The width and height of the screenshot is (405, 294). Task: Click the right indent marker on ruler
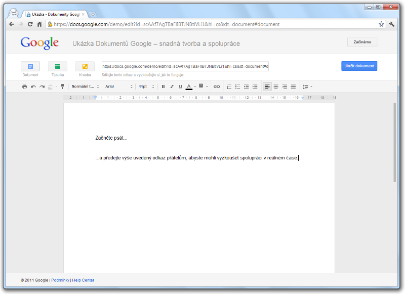click(303, 98)
